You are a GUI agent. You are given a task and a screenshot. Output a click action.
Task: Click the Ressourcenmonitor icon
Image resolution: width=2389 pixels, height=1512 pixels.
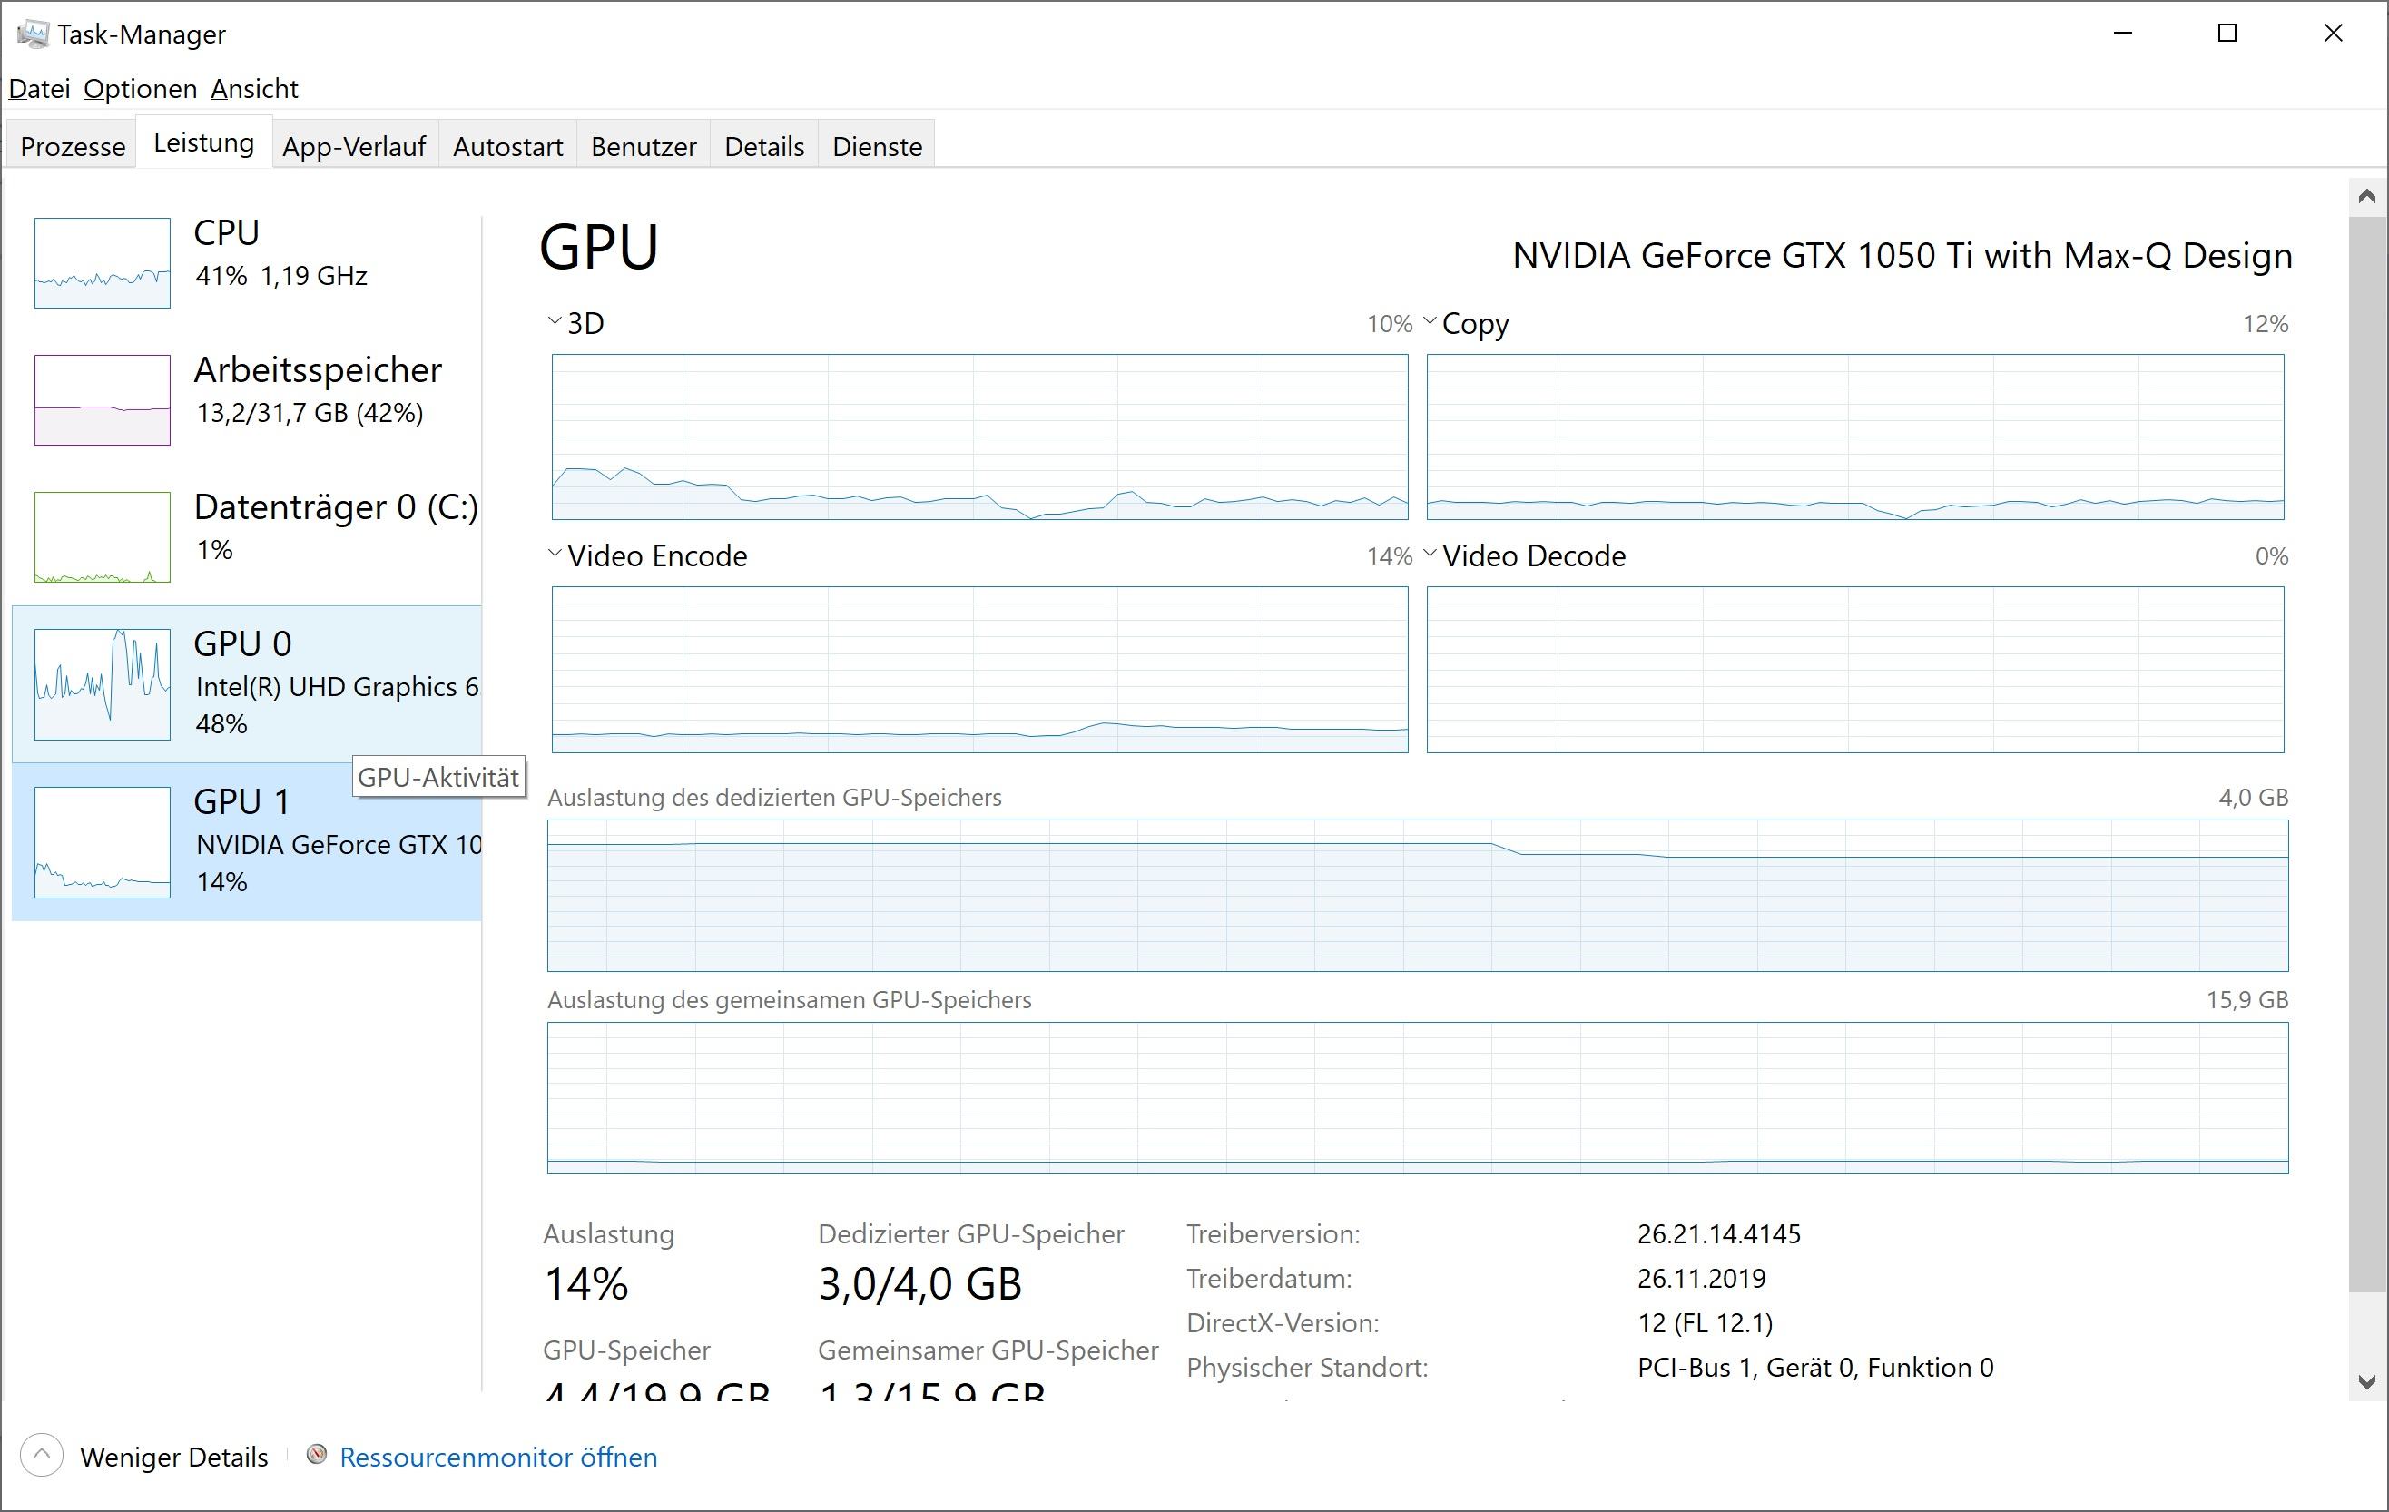click(317, 1456)
